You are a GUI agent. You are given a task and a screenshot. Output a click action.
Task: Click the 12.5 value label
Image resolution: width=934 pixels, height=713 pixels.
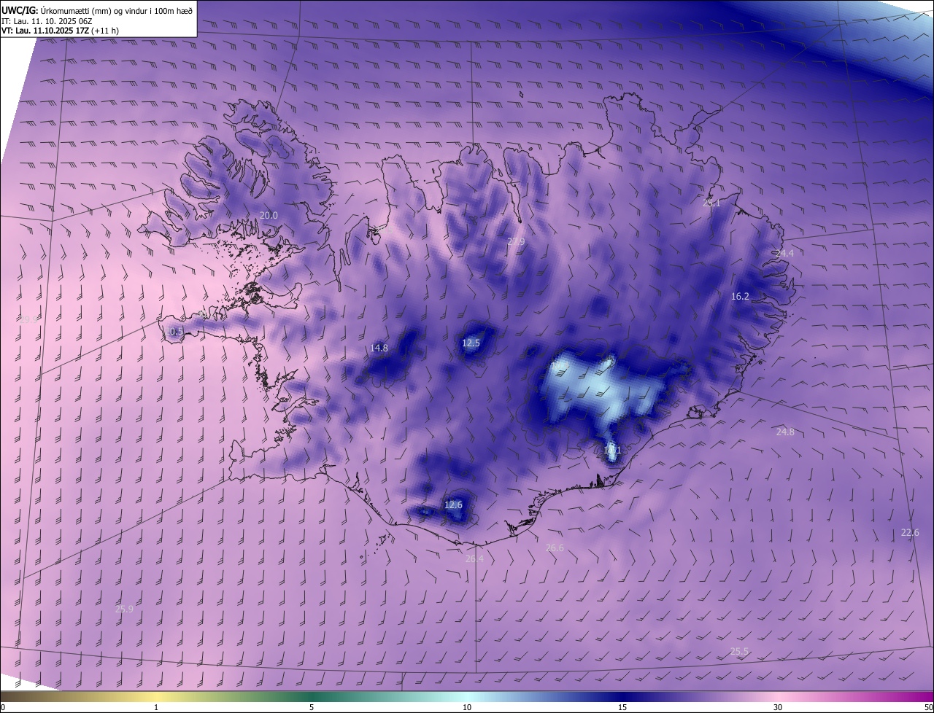pos(471,343)
